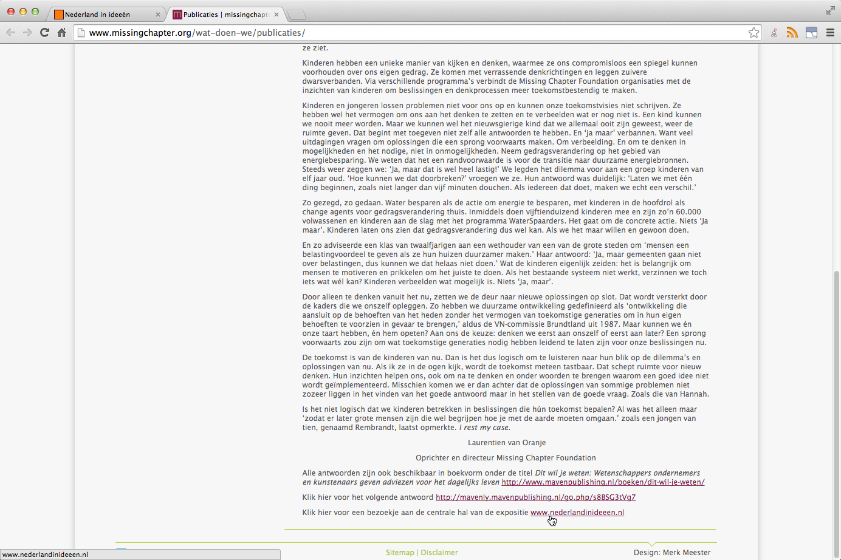Click the red-blue network extension icon
Screen dimensions: 841x560
(x=774, y=33)
